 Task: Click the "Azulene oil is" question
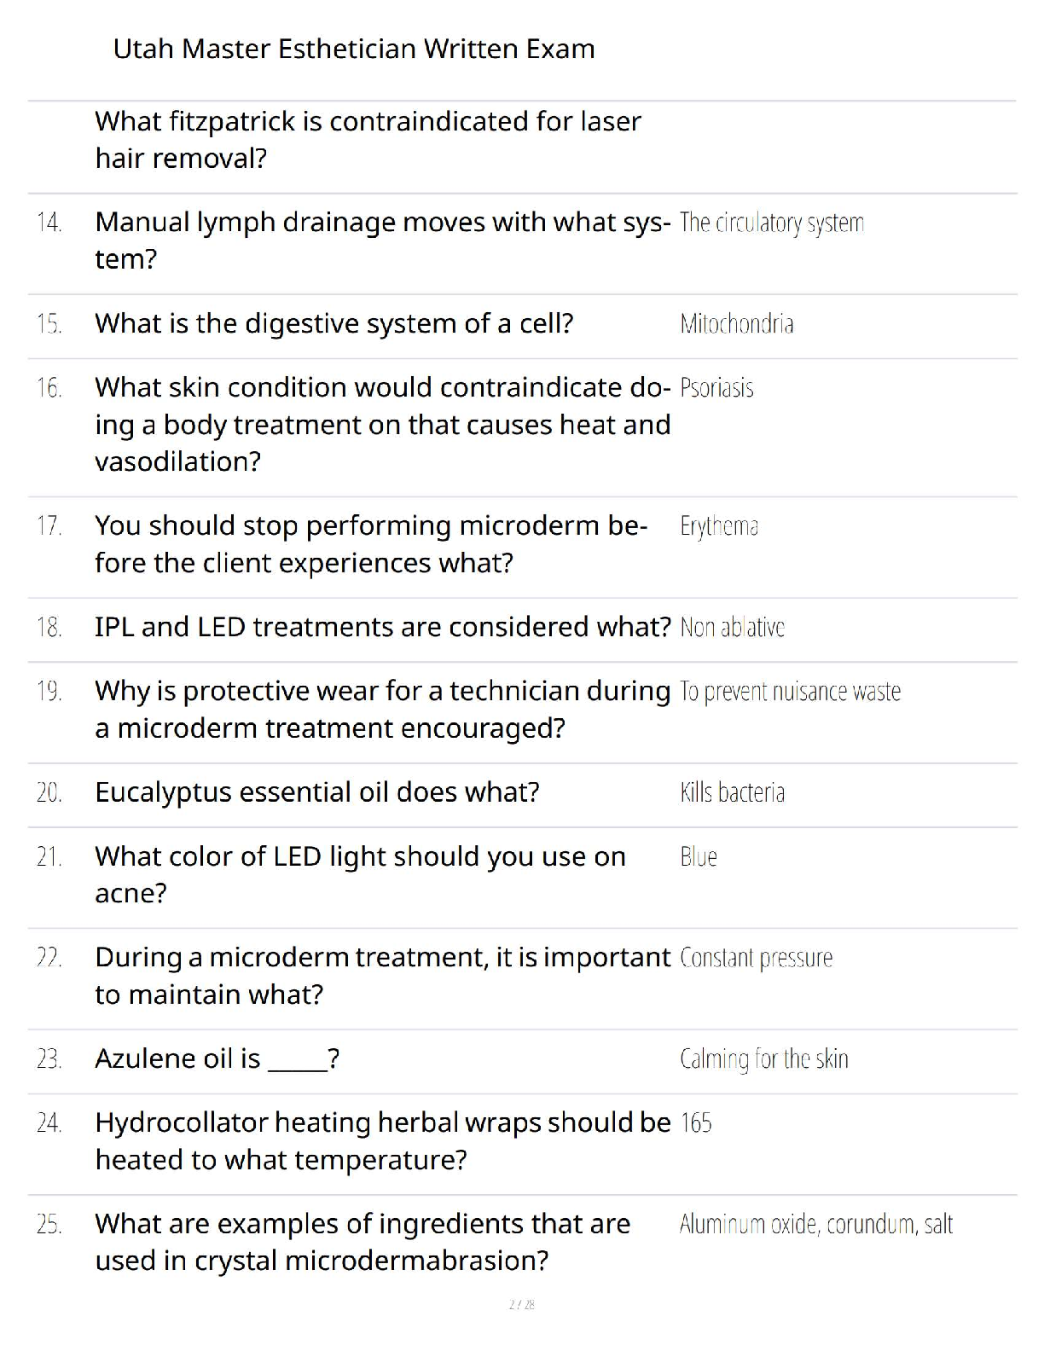217,1059
